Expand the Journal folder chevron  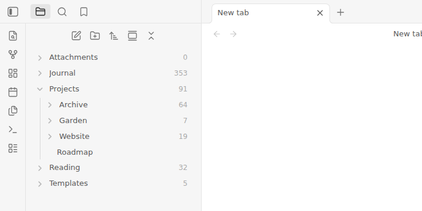click(x=40, y=73)
